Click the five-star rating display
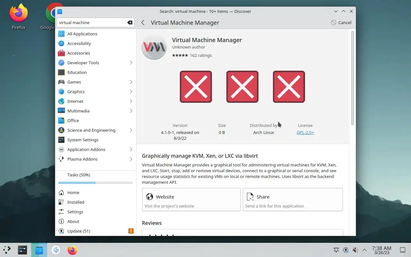411x257 pixels. pyautogui.click(x=180, y=55)
